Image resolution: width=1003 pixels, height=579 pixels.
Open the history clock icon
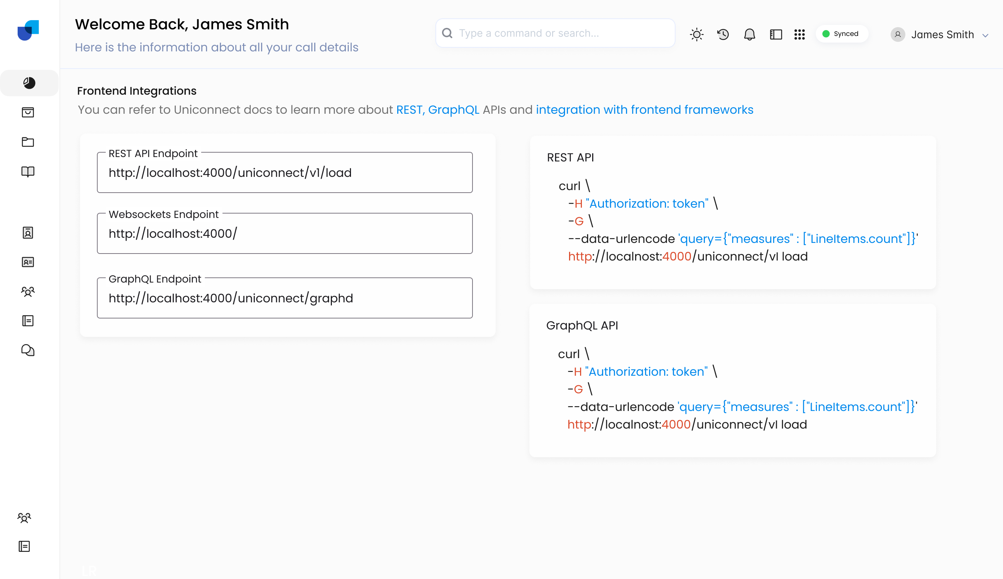723,34
